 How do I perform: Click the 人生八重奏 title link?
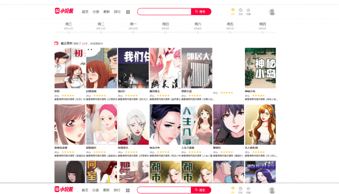coord(188,148)
